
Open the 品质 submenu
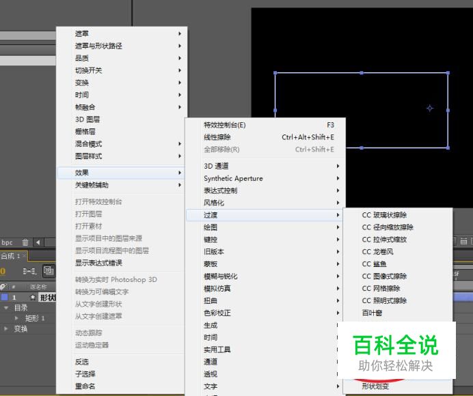point(122,58)
